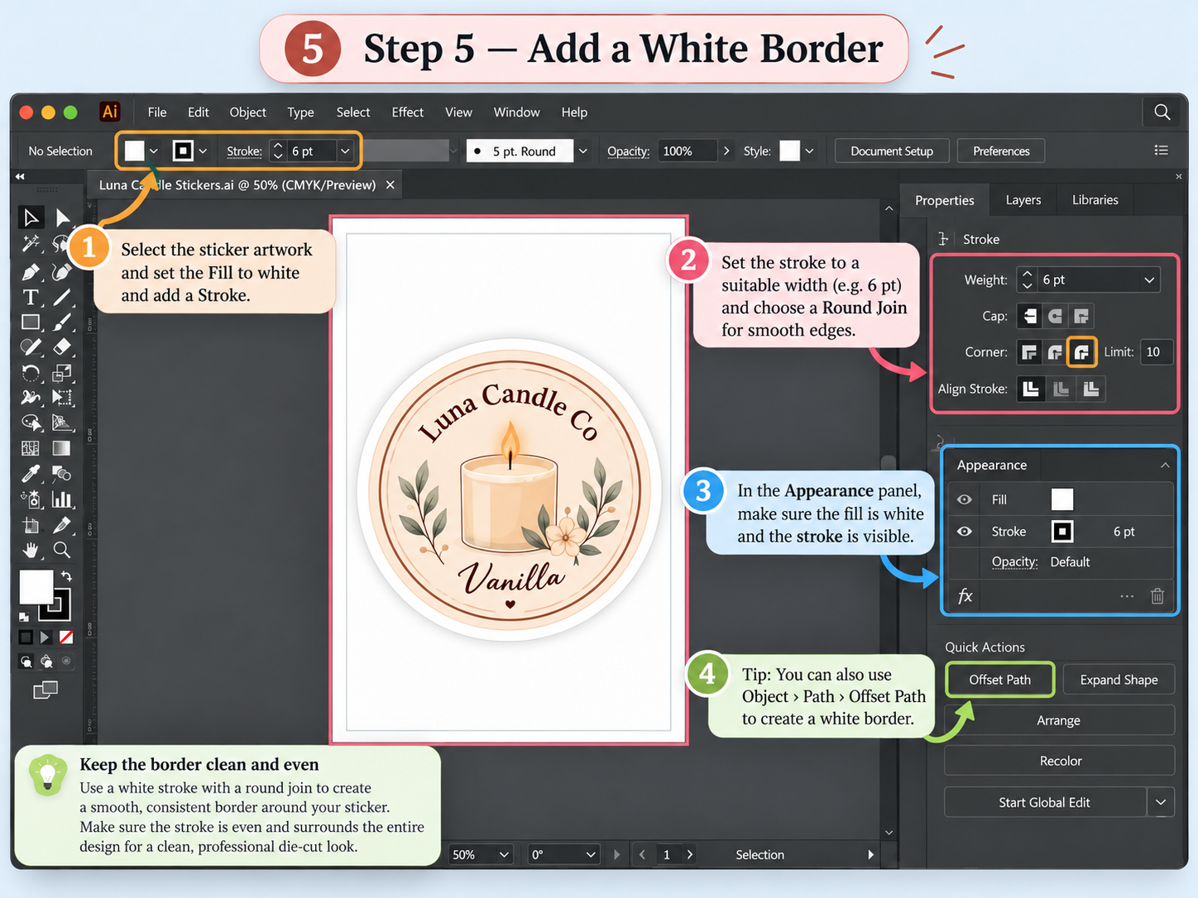The width and height of the screenshot is (1198, 898).
Task: Select the Selection tool (black arrow)
Action: click(x=31, y=217)
